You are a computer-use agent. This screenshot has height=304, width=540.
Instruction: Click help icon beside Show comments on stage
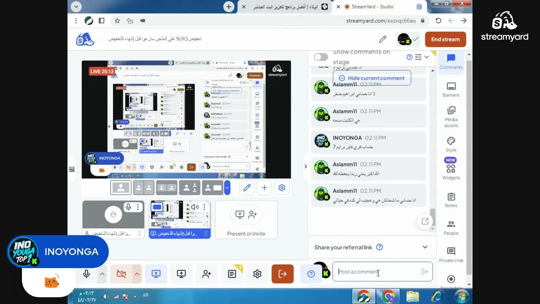tap(409, 57)
